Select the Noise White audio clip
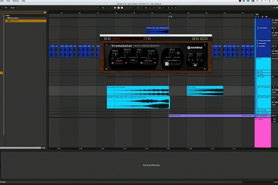Screen dimensions: 278x185 (x=205, y=91)
